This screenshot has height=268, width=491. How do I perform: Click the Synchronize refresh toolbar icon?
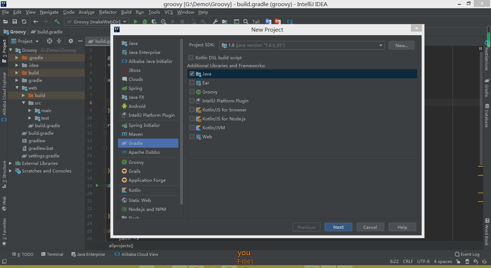click(24, 22)
